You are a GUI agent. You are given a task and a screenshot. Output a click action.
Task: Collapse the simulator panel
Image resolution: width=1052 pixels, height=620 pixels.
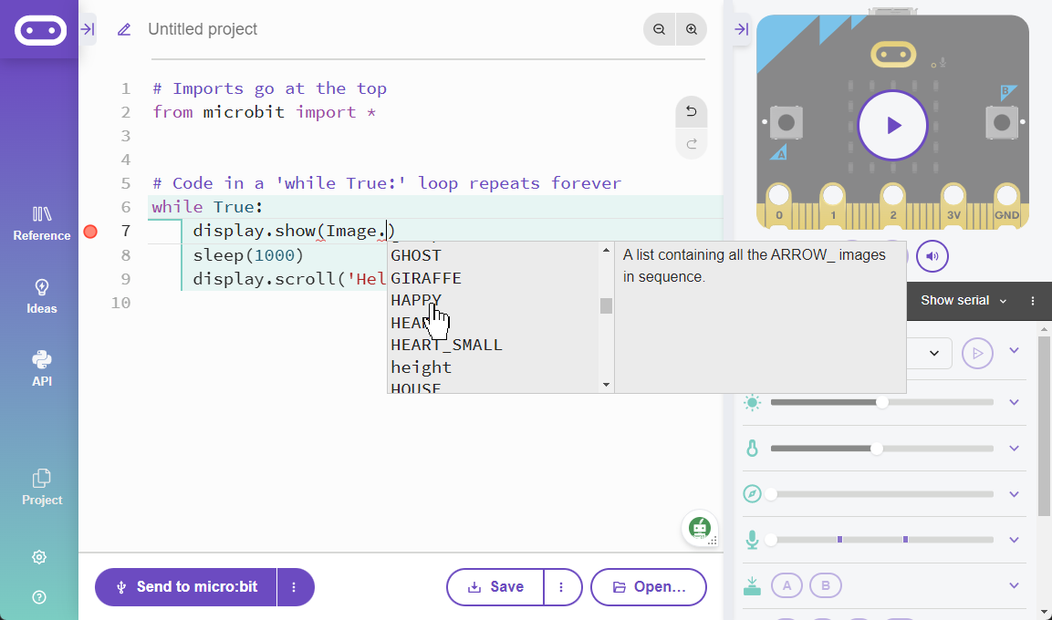pyautogui.click(x=742, y=29)
